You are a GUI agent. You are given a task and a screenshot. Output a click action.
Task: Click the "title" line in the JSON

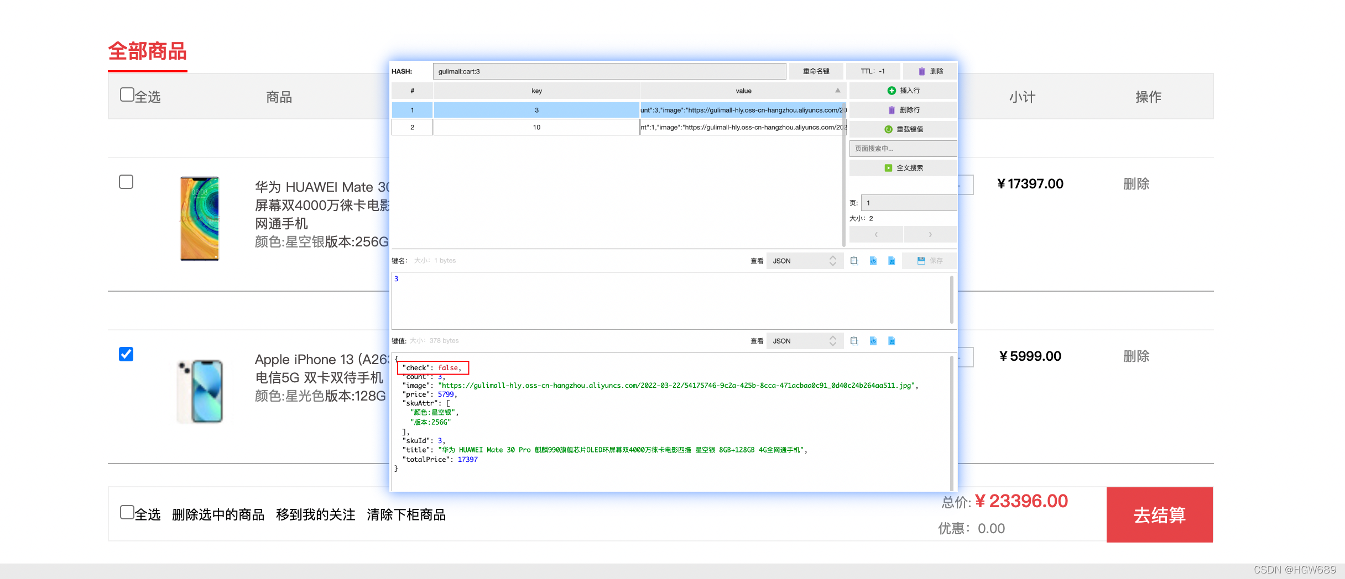pyautogui.click(x=604, y=450)
